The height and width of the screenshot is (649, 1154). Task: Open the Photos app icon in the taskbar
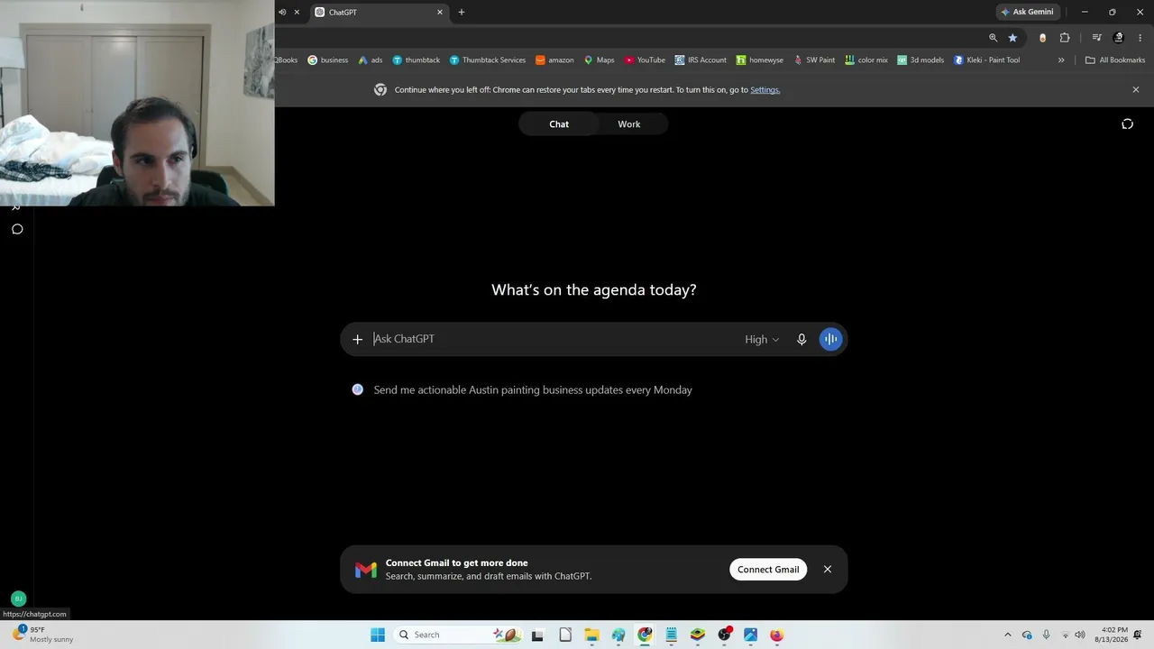tap(750, 635)
